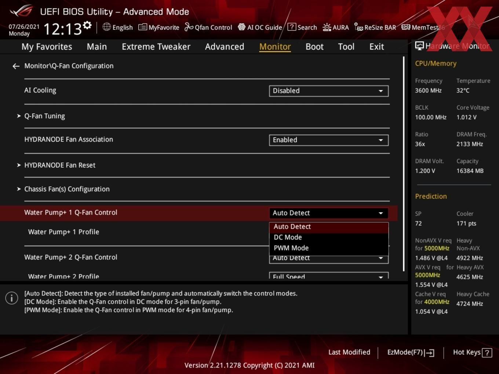Click the EzMode(F7) label
Viewport: 499px width, 374px height.
coord(405,352)
